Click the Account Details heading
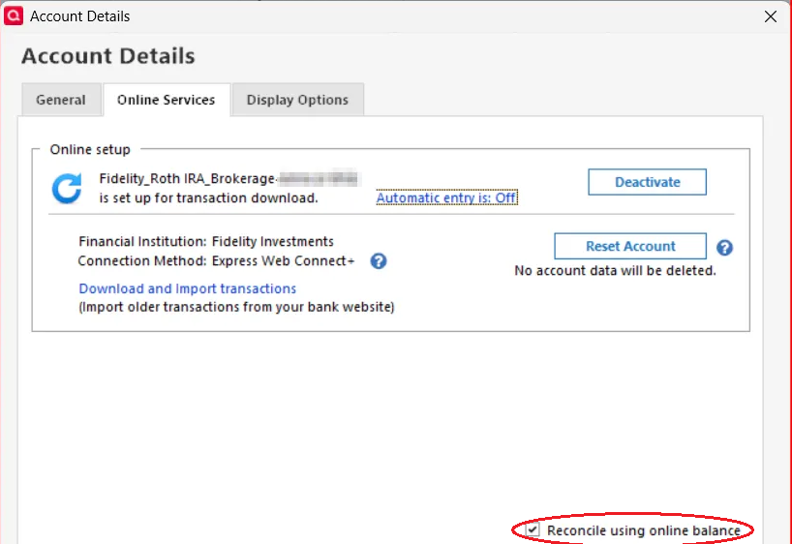 108,56
